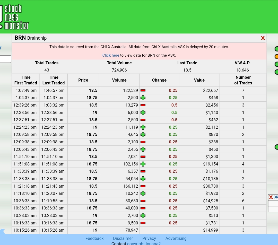Select the green plus icon in the 12:06:43 pm row
Screen dimensions: 278x245
143,150
